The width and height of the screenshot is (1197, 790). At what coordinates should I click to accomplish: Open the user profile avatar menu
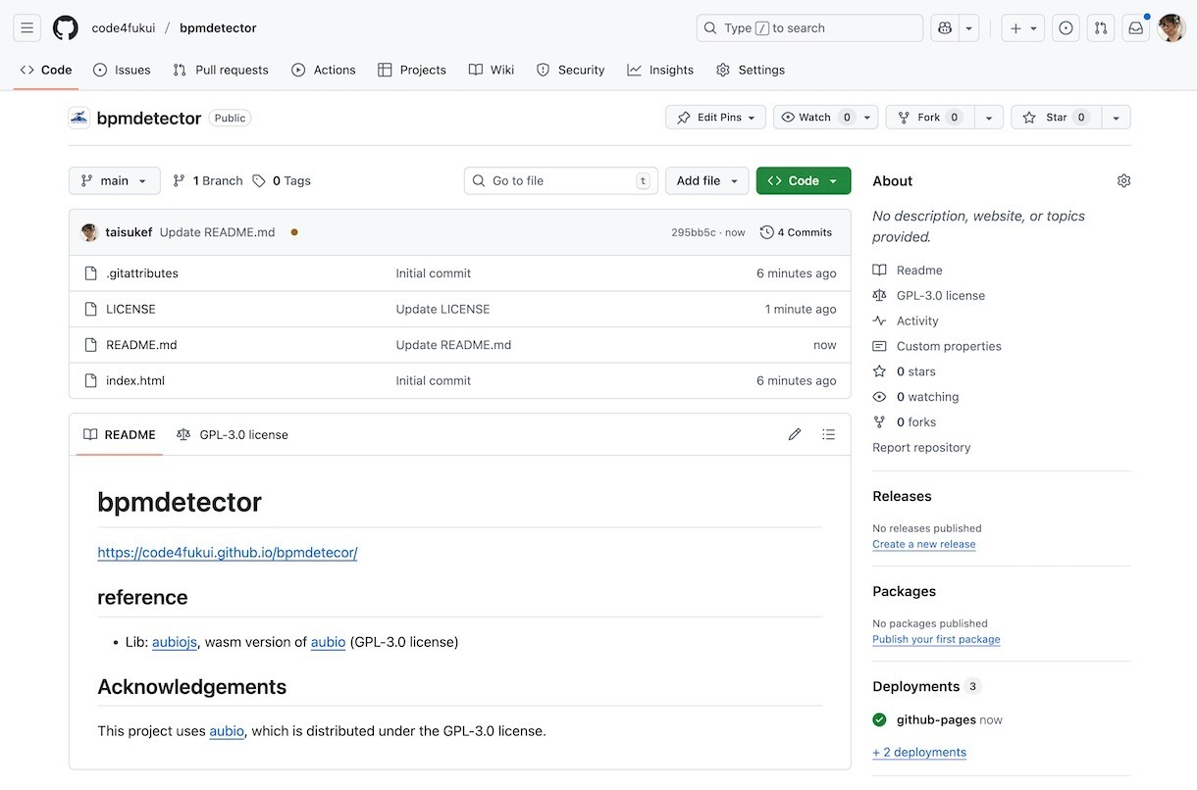1171,28
